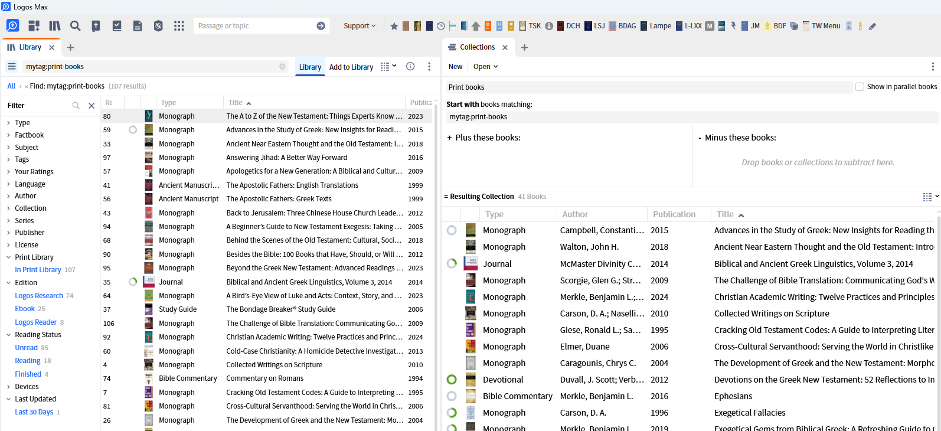Select the Library view tab
941x431 pixels.
310,67
